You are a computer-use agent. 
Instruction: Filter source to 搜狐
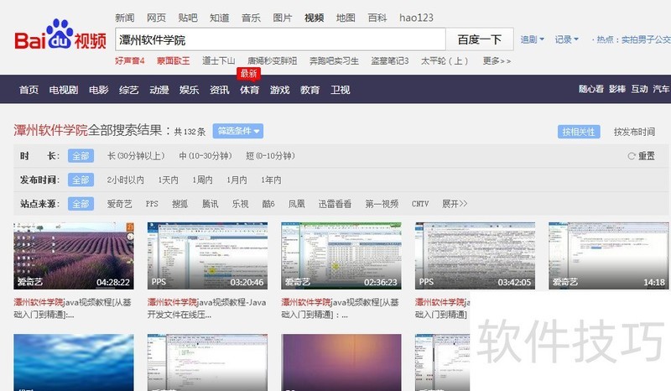pyautogui.click(x=179, y=204)
